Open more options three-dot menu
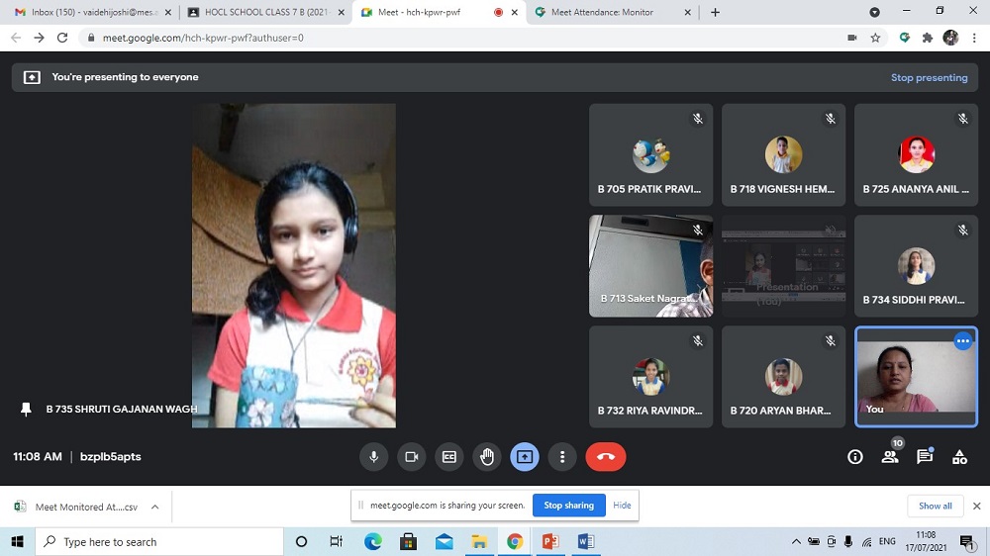The image size is (990, 556). [562, 457]
